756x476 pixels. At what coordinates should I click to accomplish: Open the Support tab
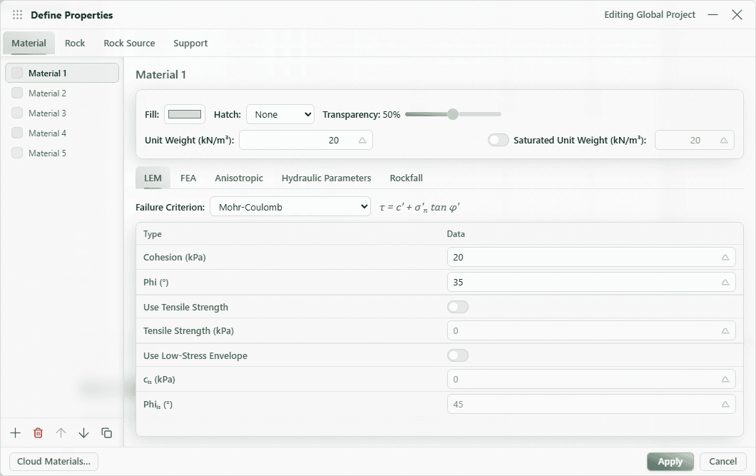190,44
